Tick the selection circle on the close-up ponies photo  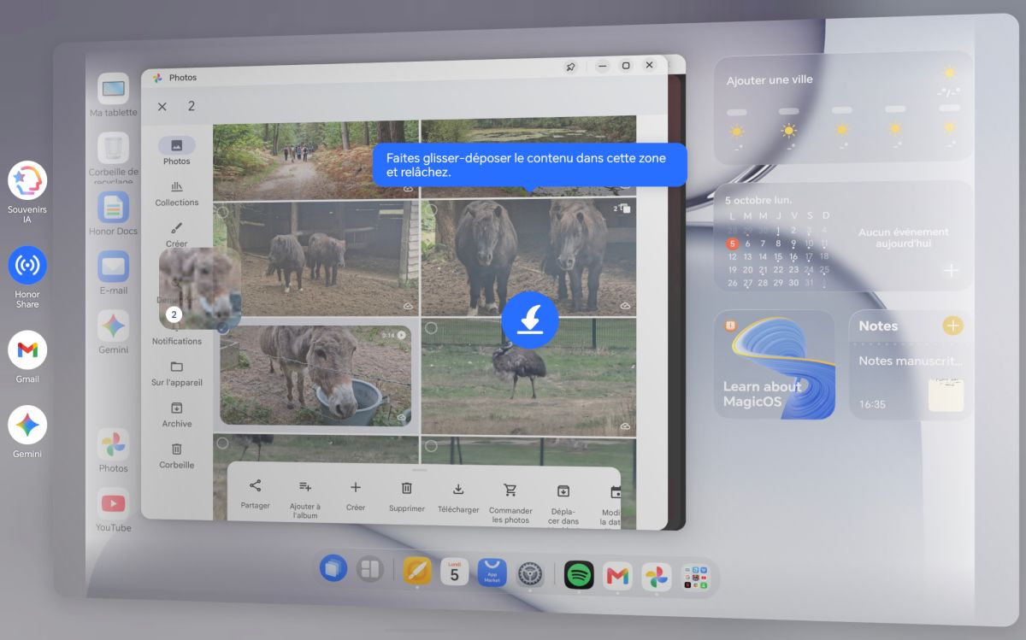click(431, 211)
